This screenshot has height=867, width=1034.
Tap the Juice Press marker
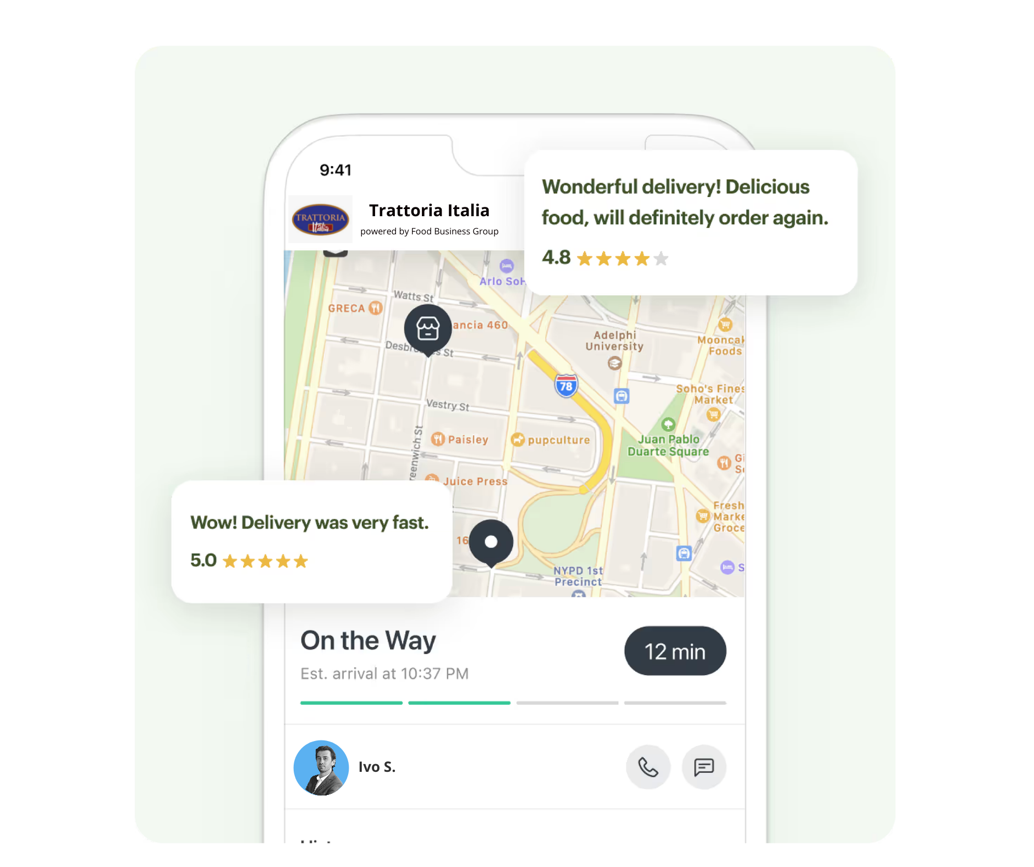click(432, 479)
